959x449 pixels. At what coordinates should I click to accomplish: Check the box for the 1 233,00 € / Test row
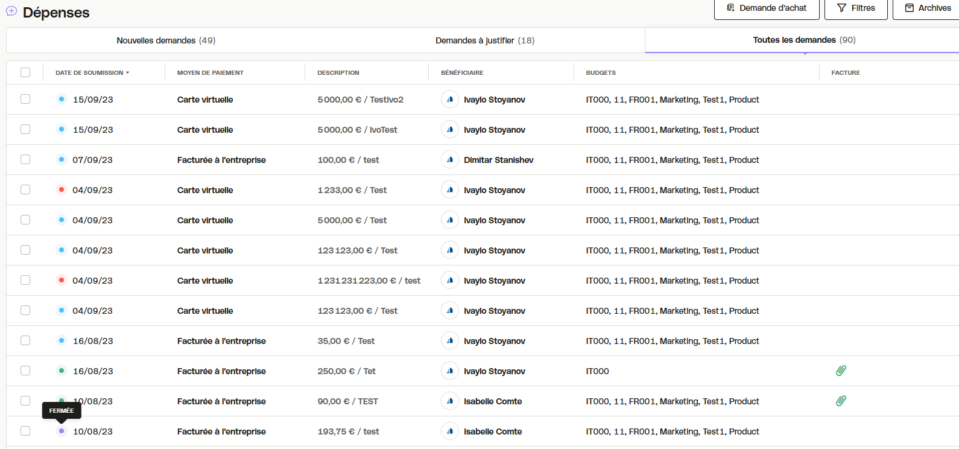[25, 189]
